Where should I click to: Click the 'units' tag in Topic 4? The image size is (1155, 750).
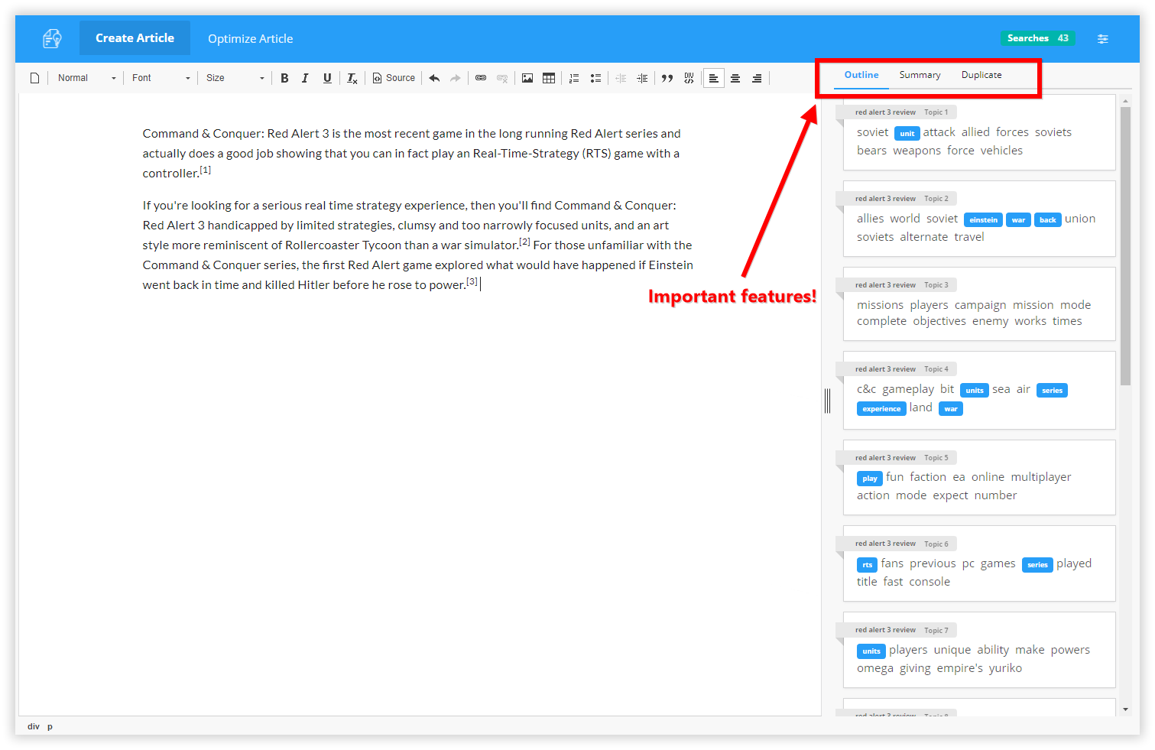click(975, 391)
